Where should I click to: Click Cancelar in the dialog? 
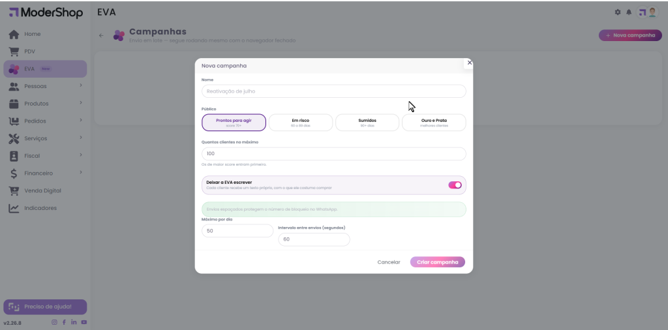[389, 262]
